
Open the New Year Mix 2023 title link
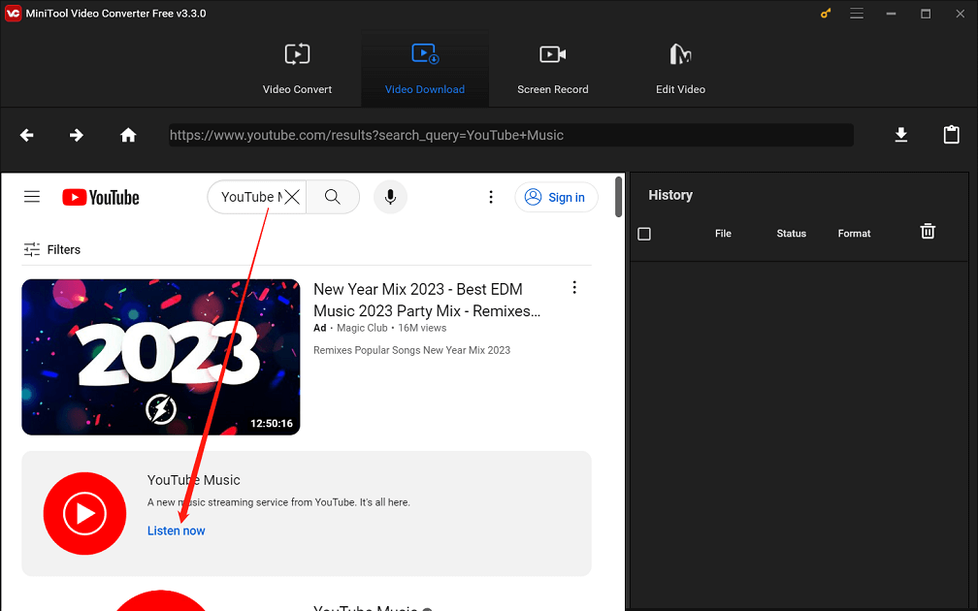427,300
